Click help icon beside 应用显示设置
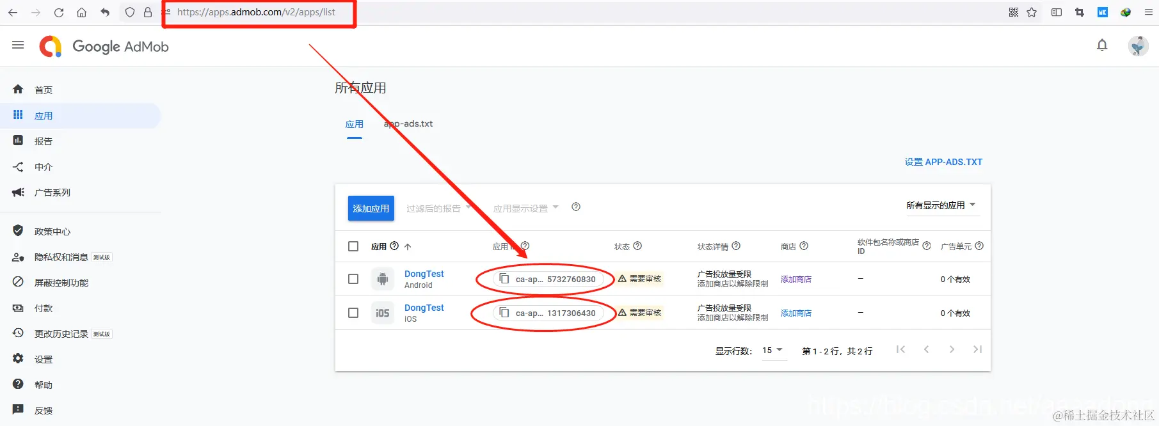Viewport: 1159px width, 426px height. point(576,207)
